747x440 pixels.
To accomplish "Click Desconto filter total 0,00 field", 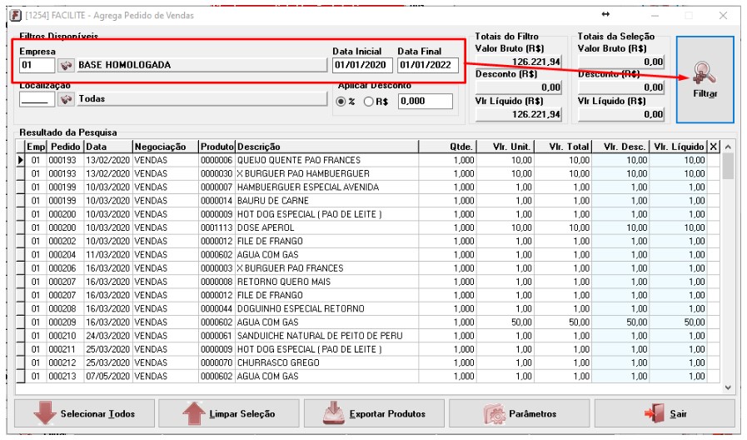I will (519, 87).
